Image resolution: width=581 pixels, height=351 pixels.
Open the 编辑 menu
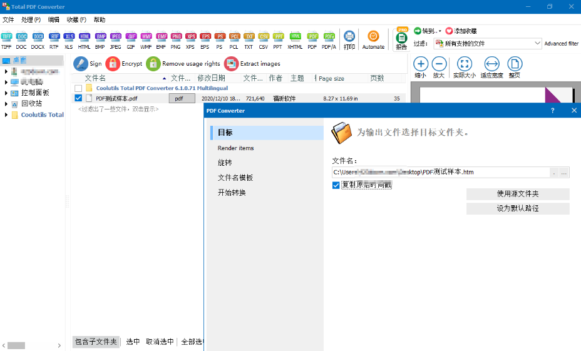click(54, 19)
